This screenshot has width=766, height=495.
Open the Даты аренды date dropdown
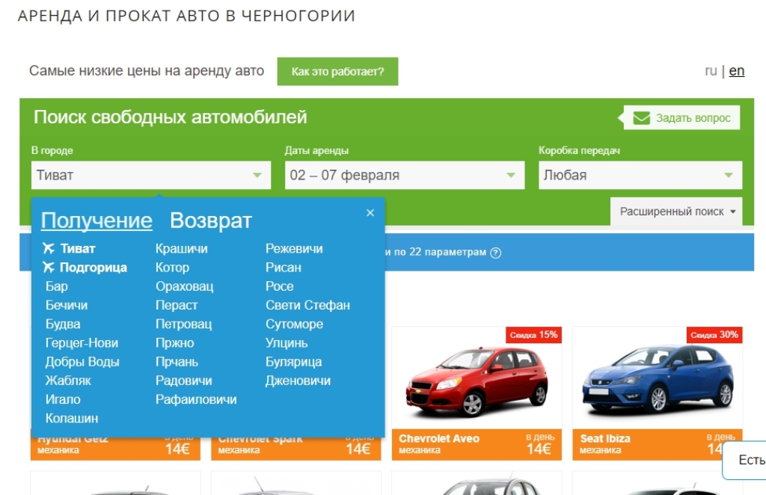(404, 176)
